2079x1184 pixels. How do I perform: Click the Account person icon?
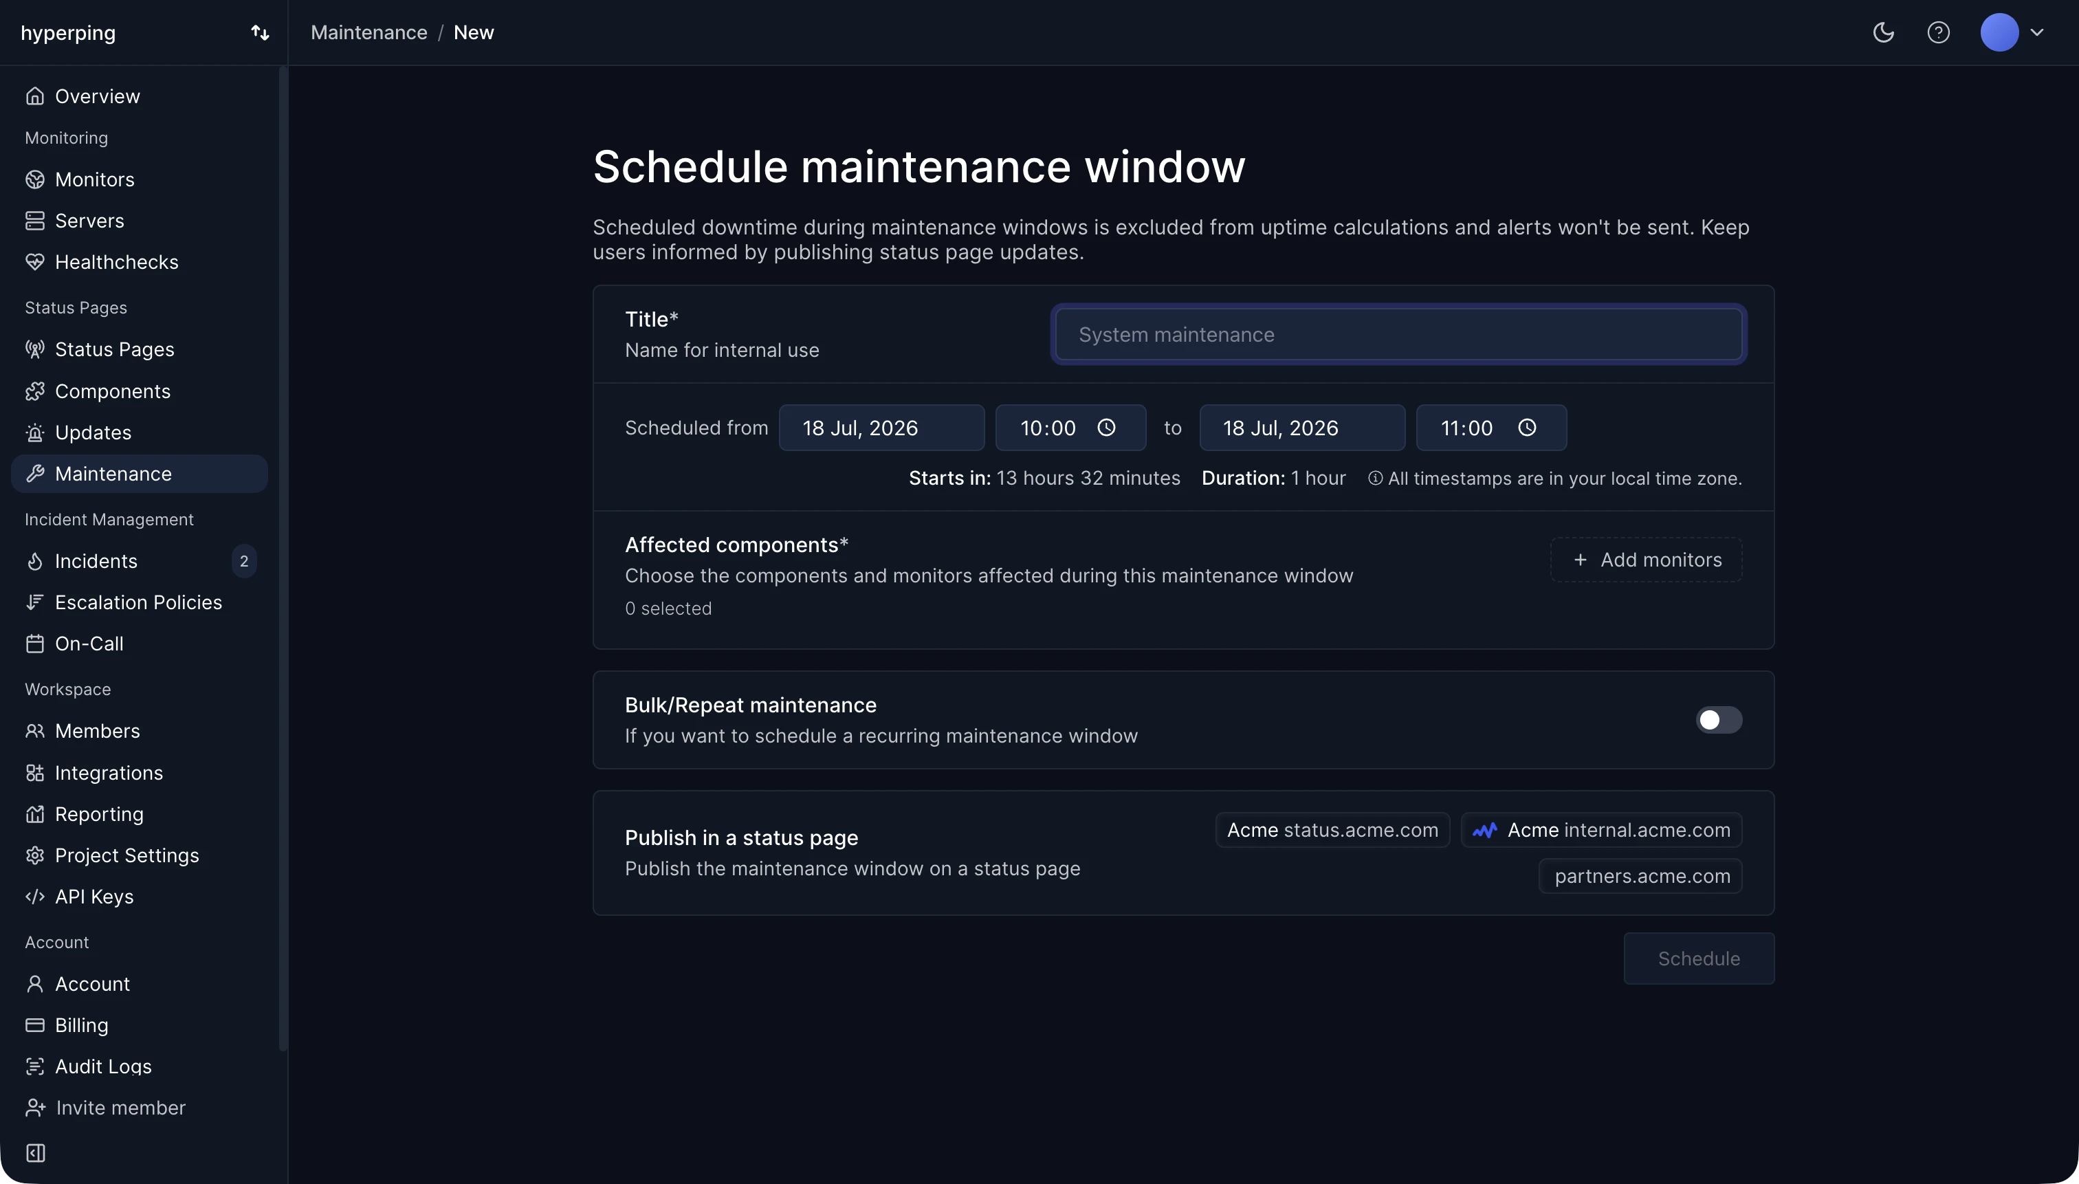[x=35, y=984]
